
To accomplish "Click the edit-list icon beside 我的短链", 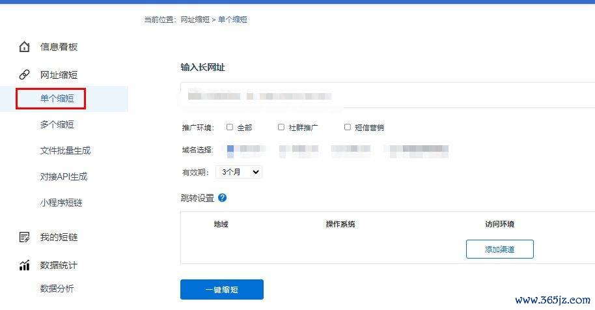I will click(24, 237).
